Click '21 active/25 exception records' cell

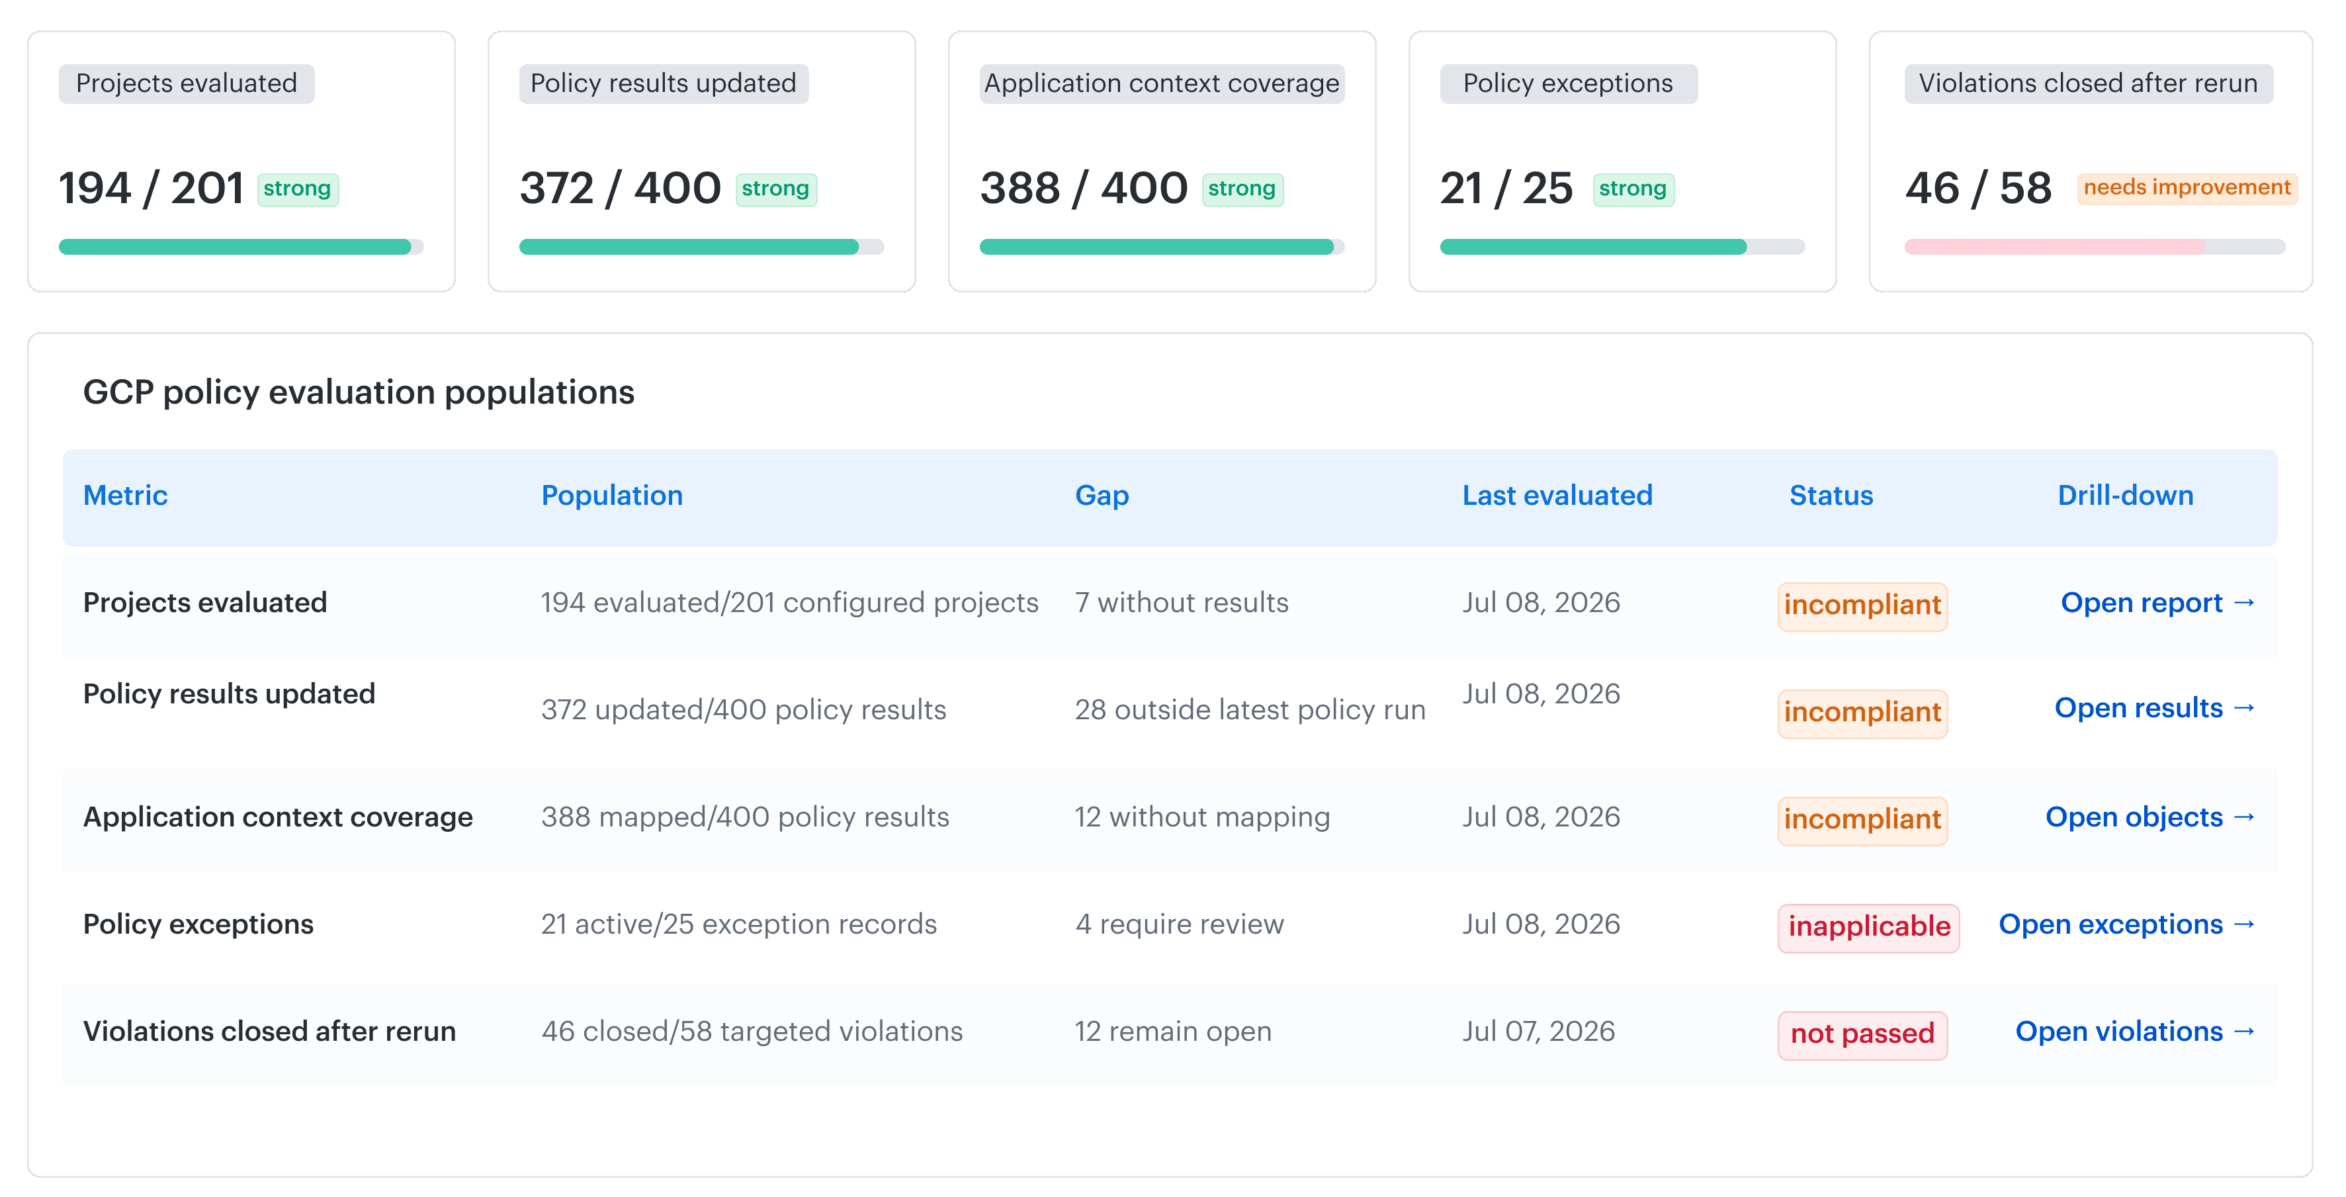738,924
